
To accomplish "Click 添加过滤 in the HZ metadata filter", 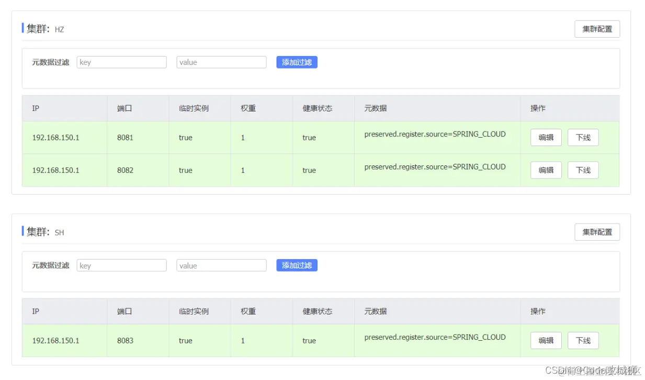I will tap(297, 62).
